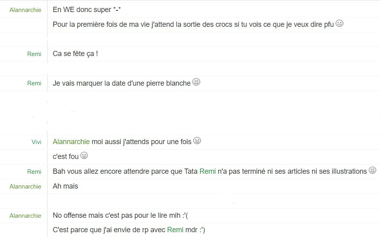
Task: Click the laughing emoji after 'ses illustrations'
Action: coord(372,170)
